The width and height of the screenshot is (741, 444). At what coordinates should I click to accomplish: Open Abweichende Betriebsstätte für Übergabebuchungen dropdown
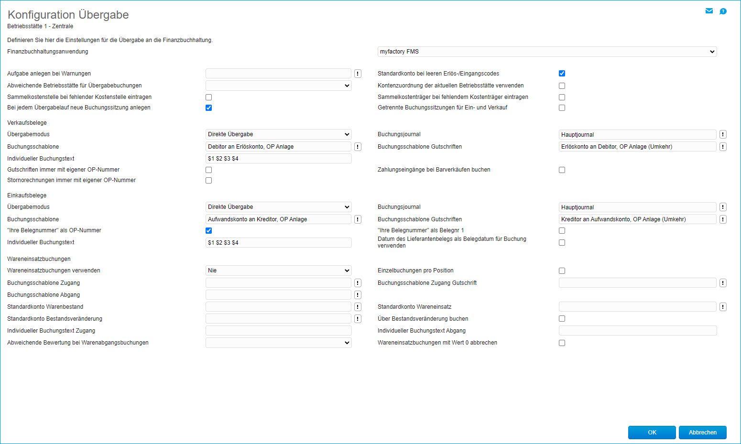point(278,86)
